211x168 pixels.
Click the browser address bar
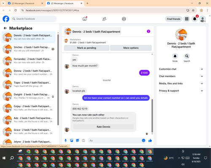click(x=104, y=10)
